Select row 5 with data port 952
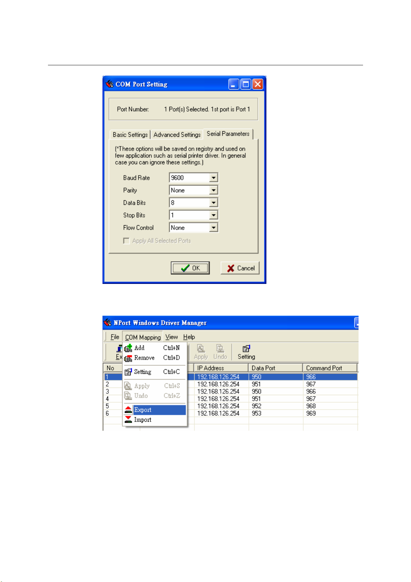 pos(231,406)
